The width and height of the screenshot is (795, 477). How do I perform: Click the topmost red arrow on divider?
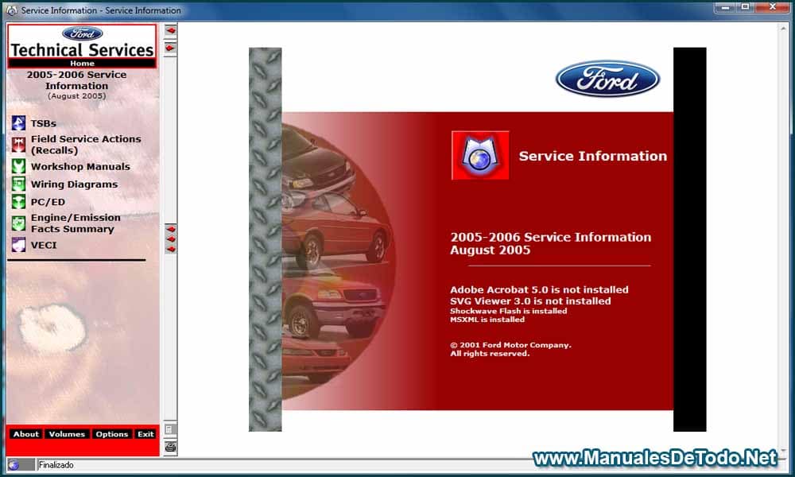[170, 30]
